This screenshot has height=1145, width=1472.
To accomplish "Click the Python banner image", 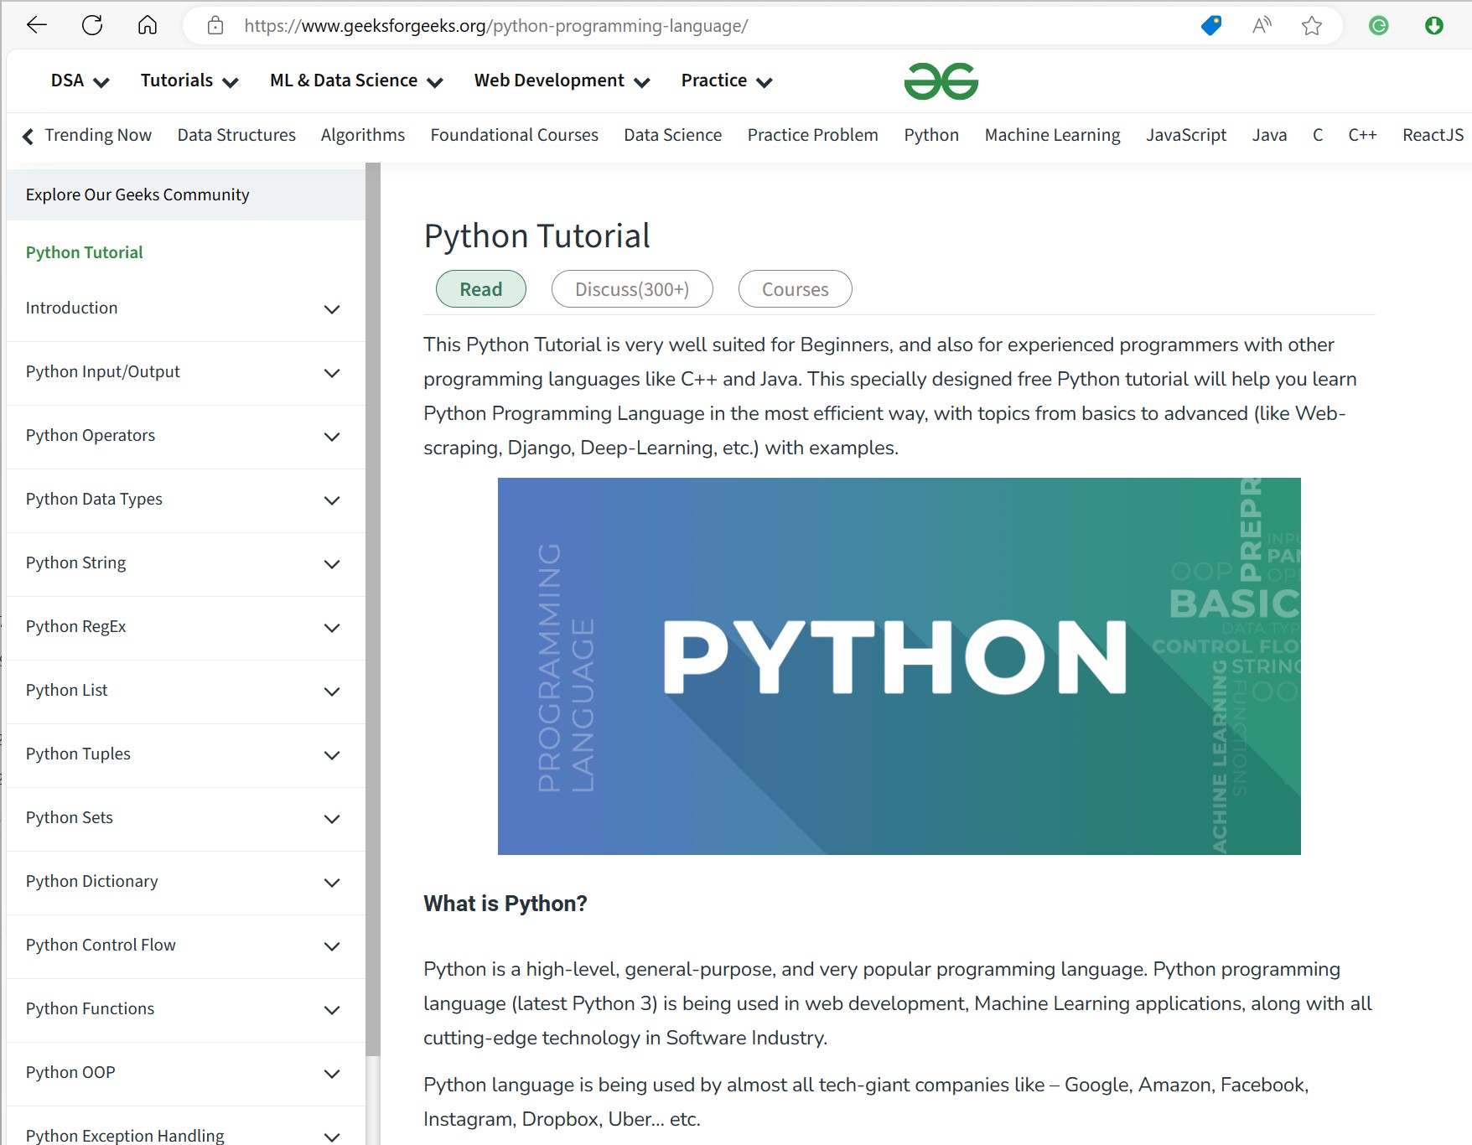I will 899,666.
